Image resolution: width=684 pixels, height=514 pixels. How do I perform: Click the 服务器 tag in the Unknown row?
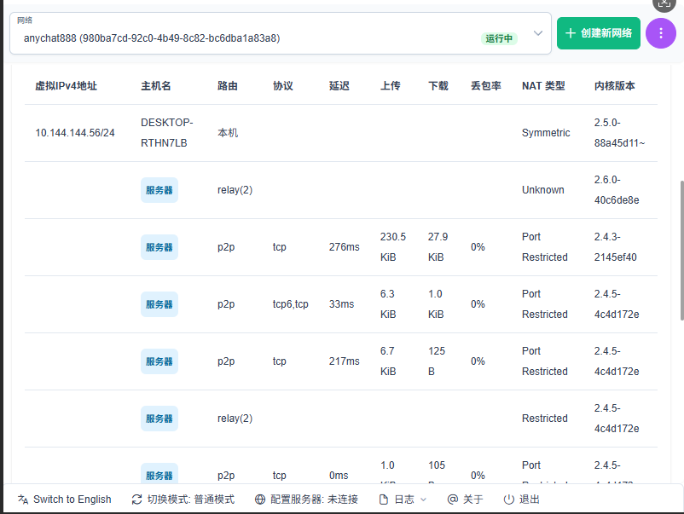[159, 190]
